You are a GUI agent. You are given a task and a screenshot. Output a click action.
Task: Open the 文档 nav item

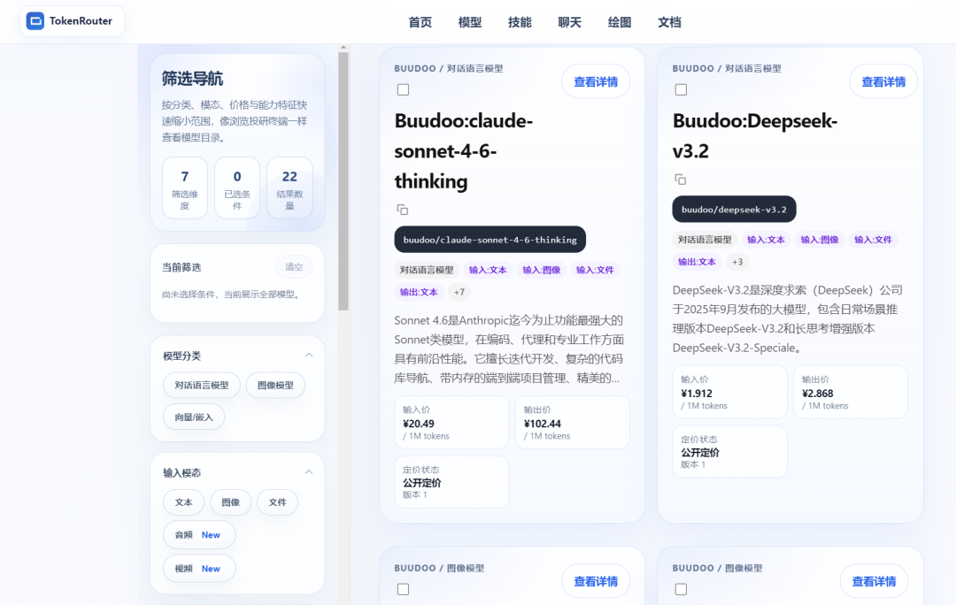tap(669, 22)
